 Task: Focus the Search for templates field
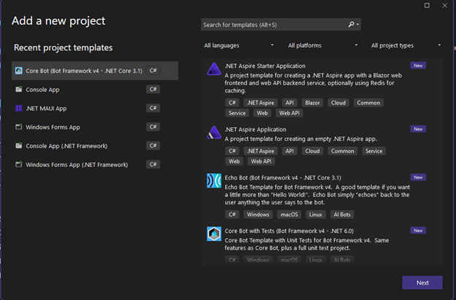tap(274, 25)
